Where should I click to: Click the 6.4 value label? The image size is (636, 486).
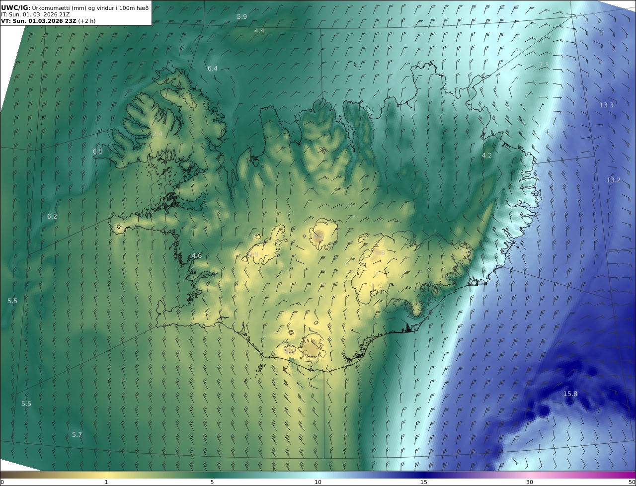click(213, 68)
